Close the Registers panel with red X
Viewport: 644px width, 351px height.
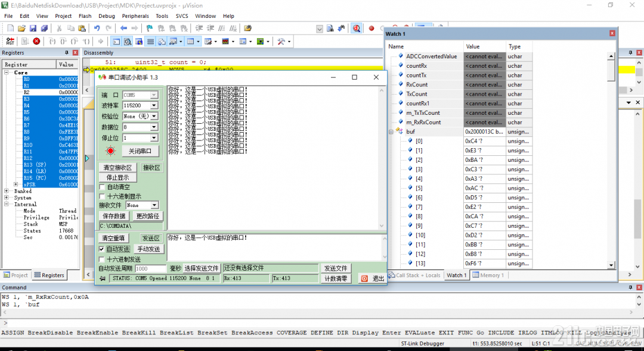75,52
